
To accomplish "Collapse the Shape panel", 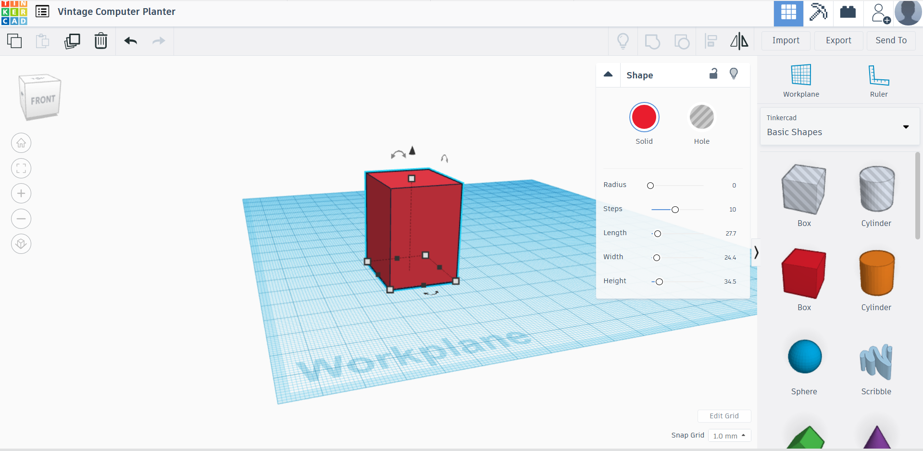I will (x=608, y=74).
